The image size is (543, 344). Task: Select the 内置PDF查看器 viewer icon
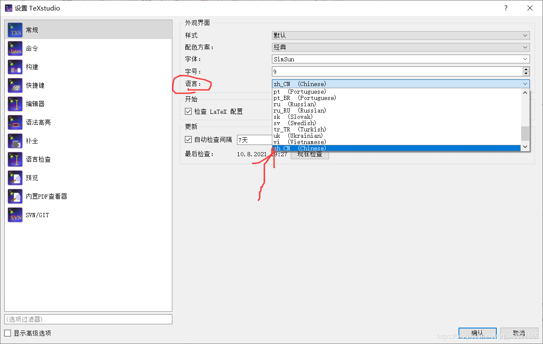pyautogui.click(x=15, y=196)
